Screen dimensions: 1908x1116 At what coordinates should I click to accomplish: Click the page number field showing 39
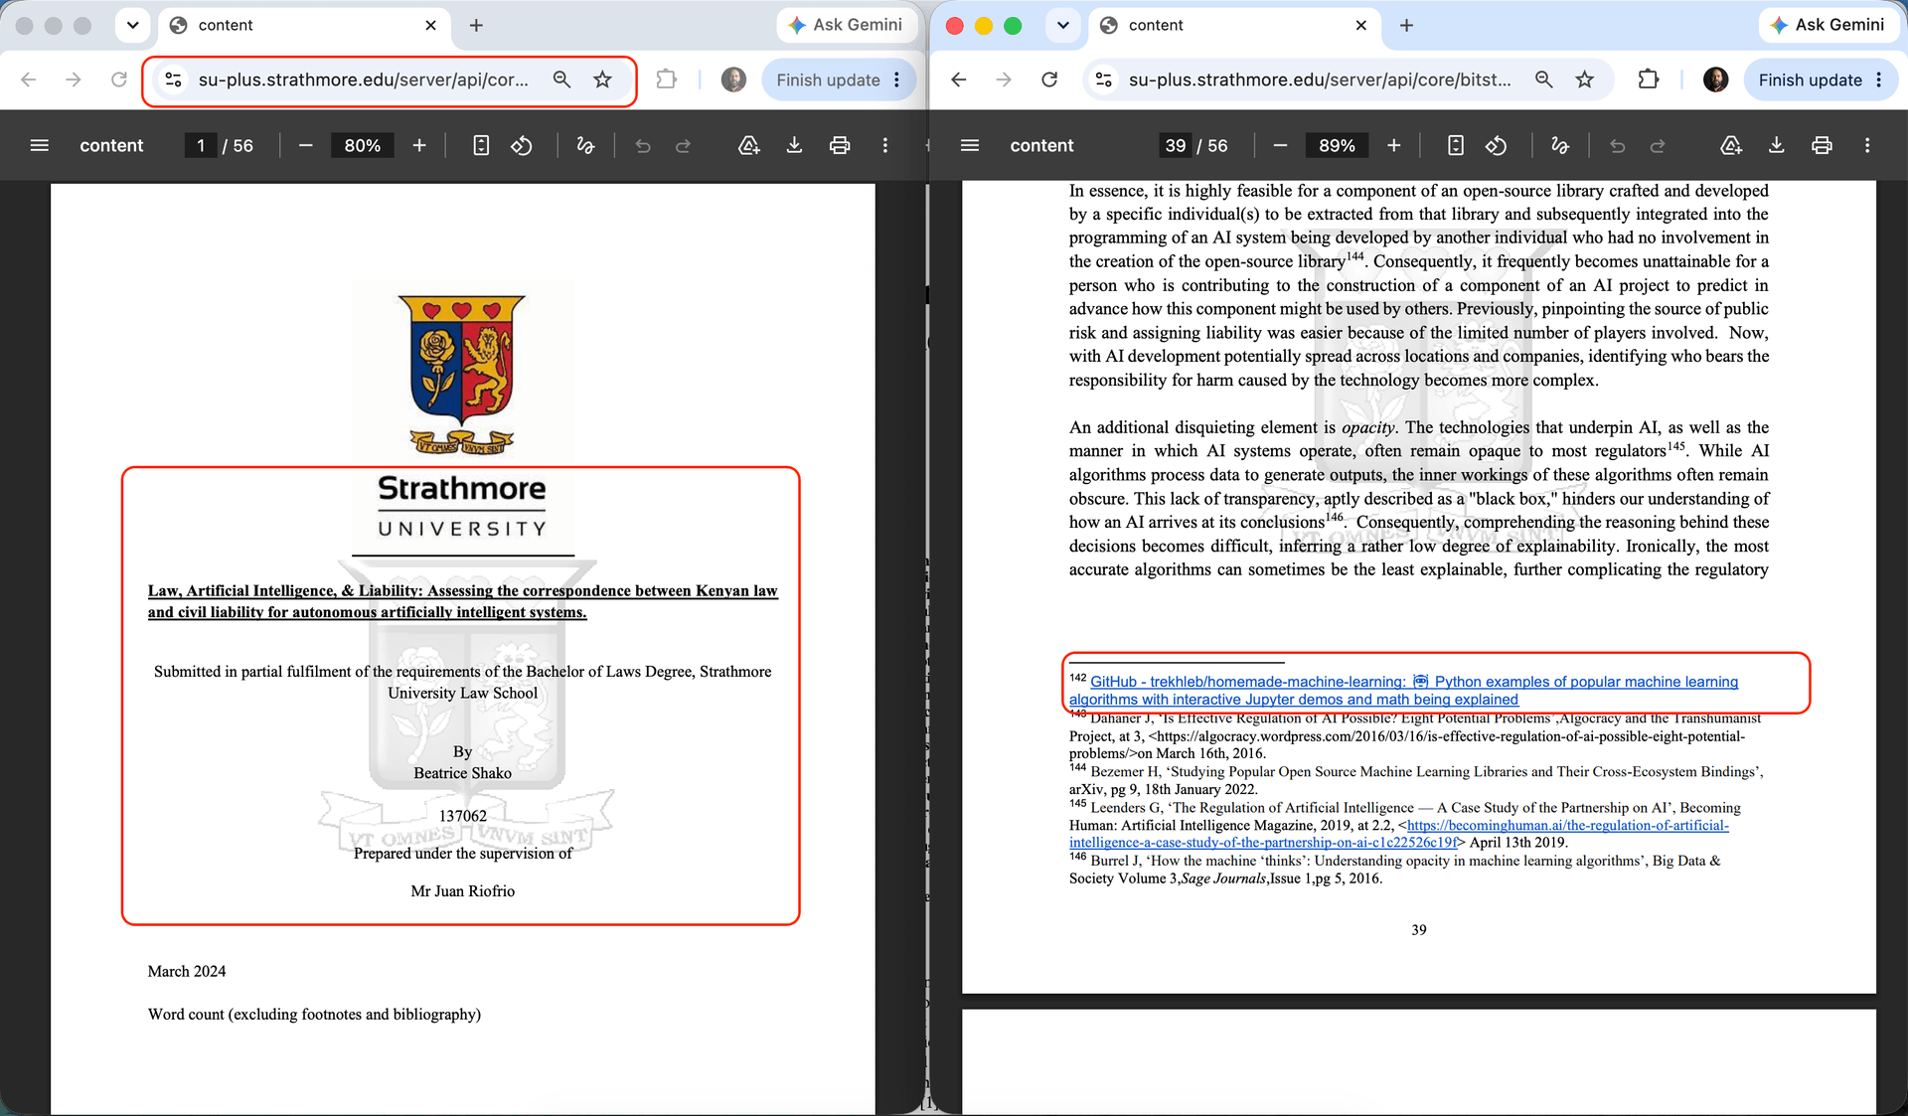1176,145
